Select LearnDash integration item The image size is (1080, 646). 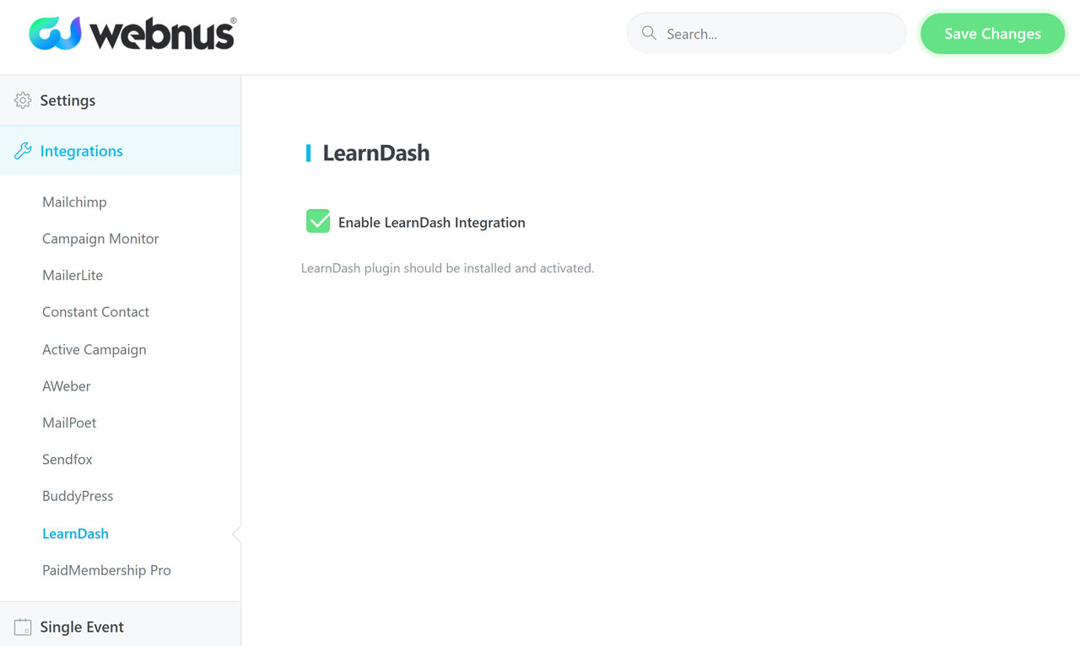(x=75, y=533)
